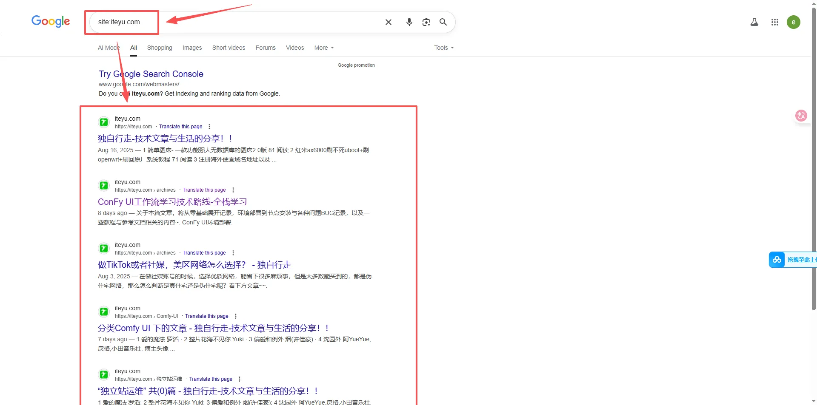
Task: Open the Try Google Search Console link
Action: (x=151, y=74)
